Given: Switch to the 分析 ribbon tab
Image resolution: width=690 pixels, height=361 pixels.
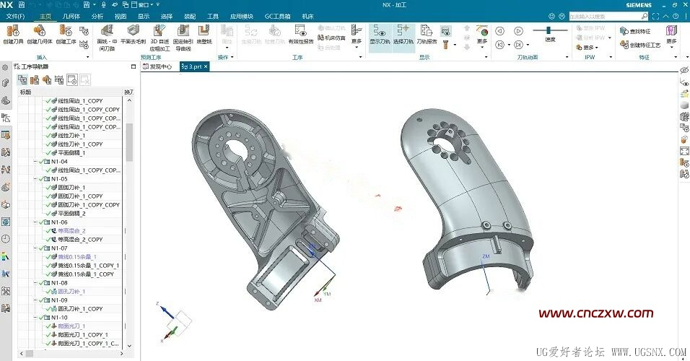Looking at the screenshot, I should coord(97,17).
